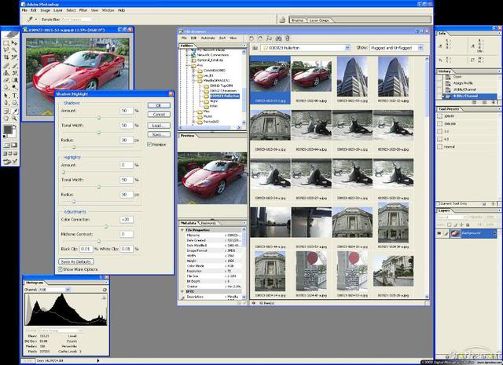Hide the Background layer using eye icon
Viewport: 503px width, 365px height.
pyautogui.click(x=440, y=234)
